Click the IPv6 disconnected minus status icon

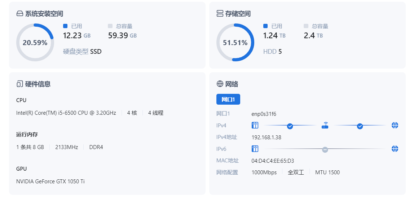pos(325,149)
